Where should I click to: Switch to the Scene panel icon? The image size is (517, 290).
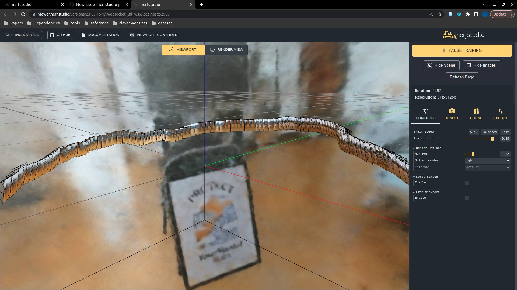476,111
